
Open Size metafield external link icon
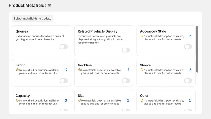click(128, 100)
